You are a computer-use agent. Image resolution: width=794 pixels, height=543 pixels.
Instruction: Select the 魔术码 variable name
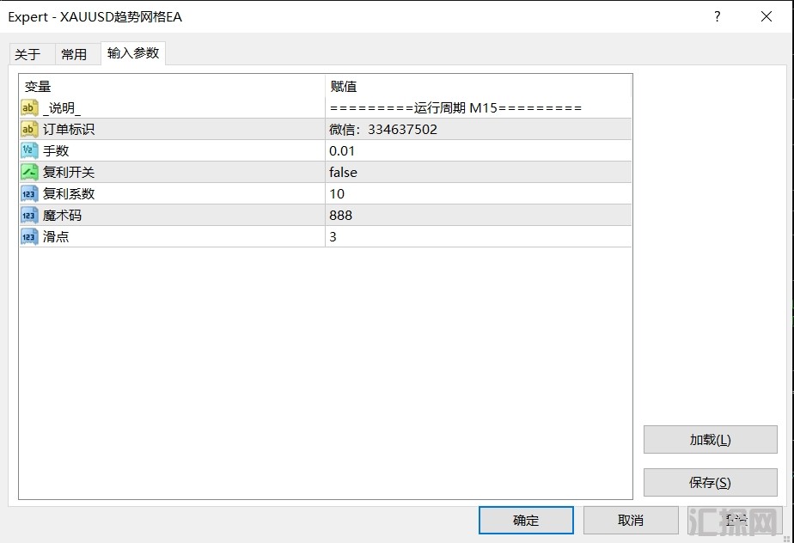pyautogui.click(x=62, y=216)
